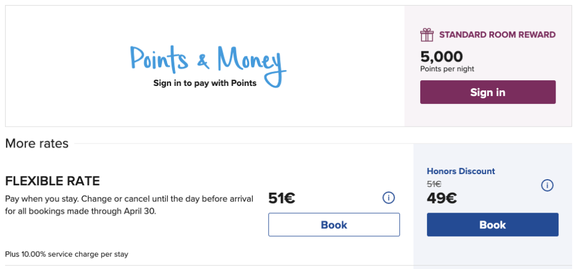
Task: Click the gift icon beside Standard Room Reward
Action: point(427,35)
